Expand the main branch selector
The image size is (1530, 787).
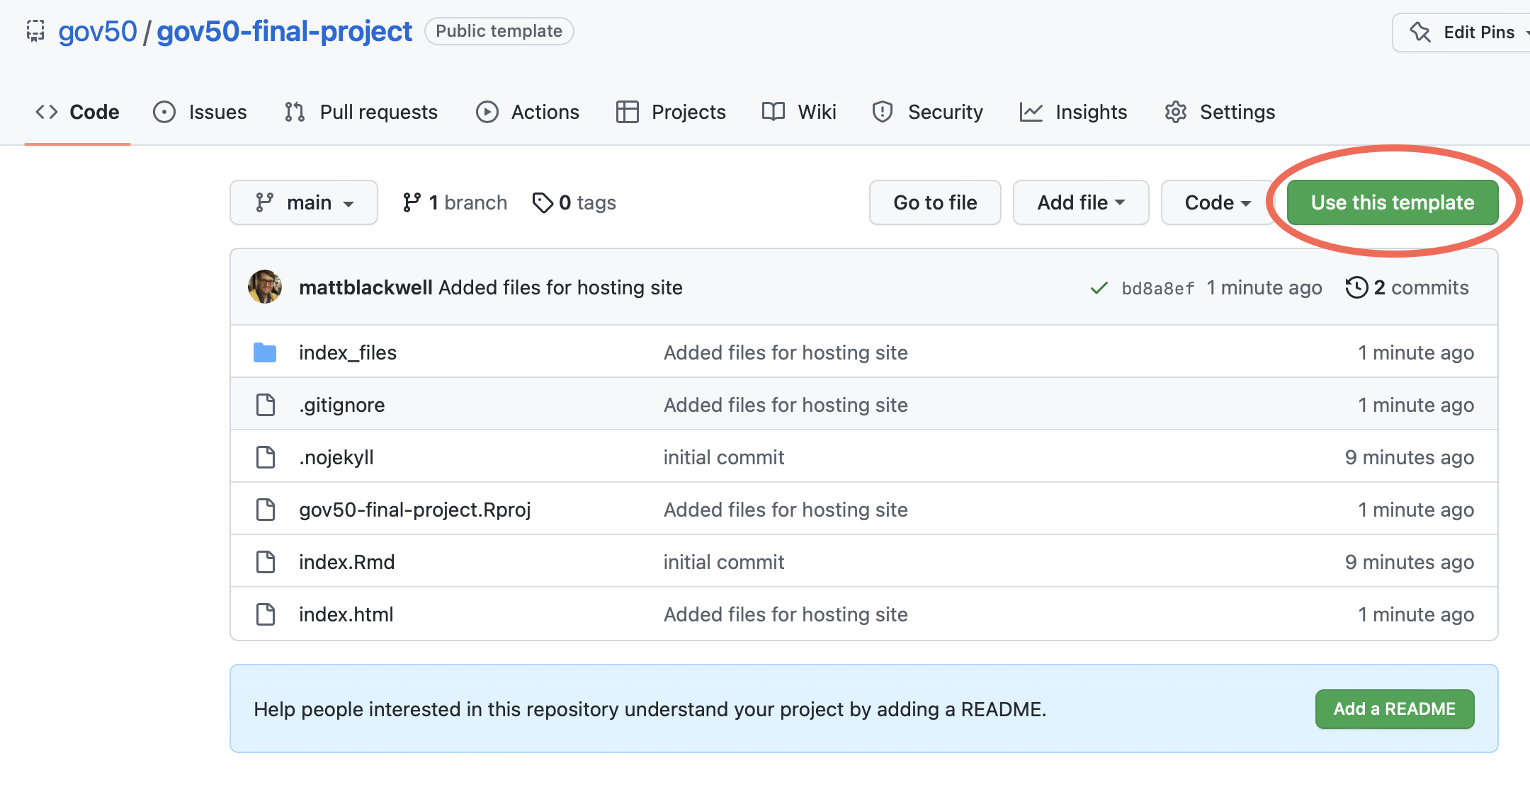click(304, 202)
